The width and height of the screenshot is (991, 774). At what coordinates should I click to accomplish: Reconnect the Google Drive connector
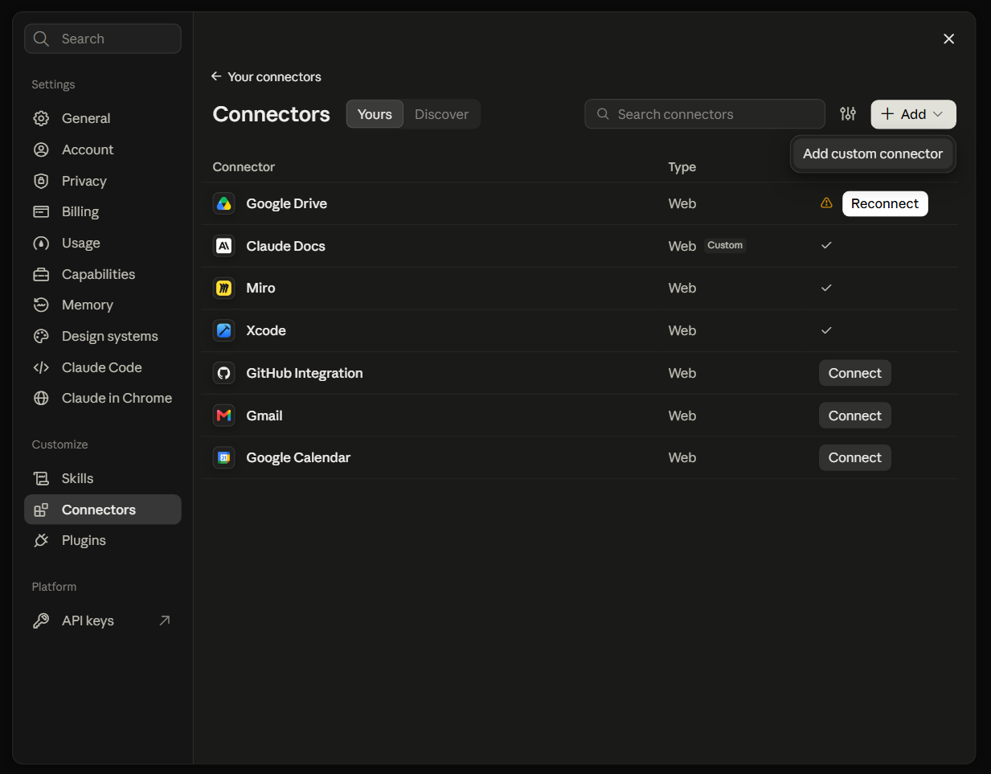coord(885,203)
